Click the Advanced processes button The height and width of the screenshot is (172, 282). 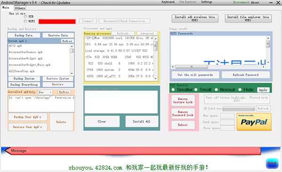pyautogui.click(x=147, y=33)
